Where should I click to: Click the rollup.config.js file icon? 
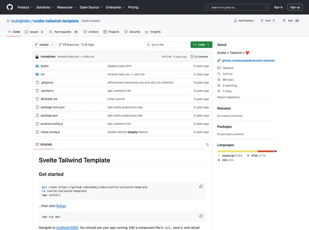[x=37, y=132]
